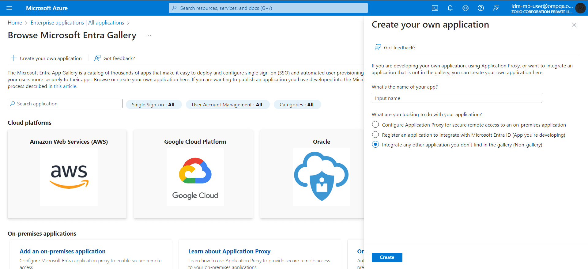The image size is (588, 269).
Task: Open the Categories filter
Action: 297,104
